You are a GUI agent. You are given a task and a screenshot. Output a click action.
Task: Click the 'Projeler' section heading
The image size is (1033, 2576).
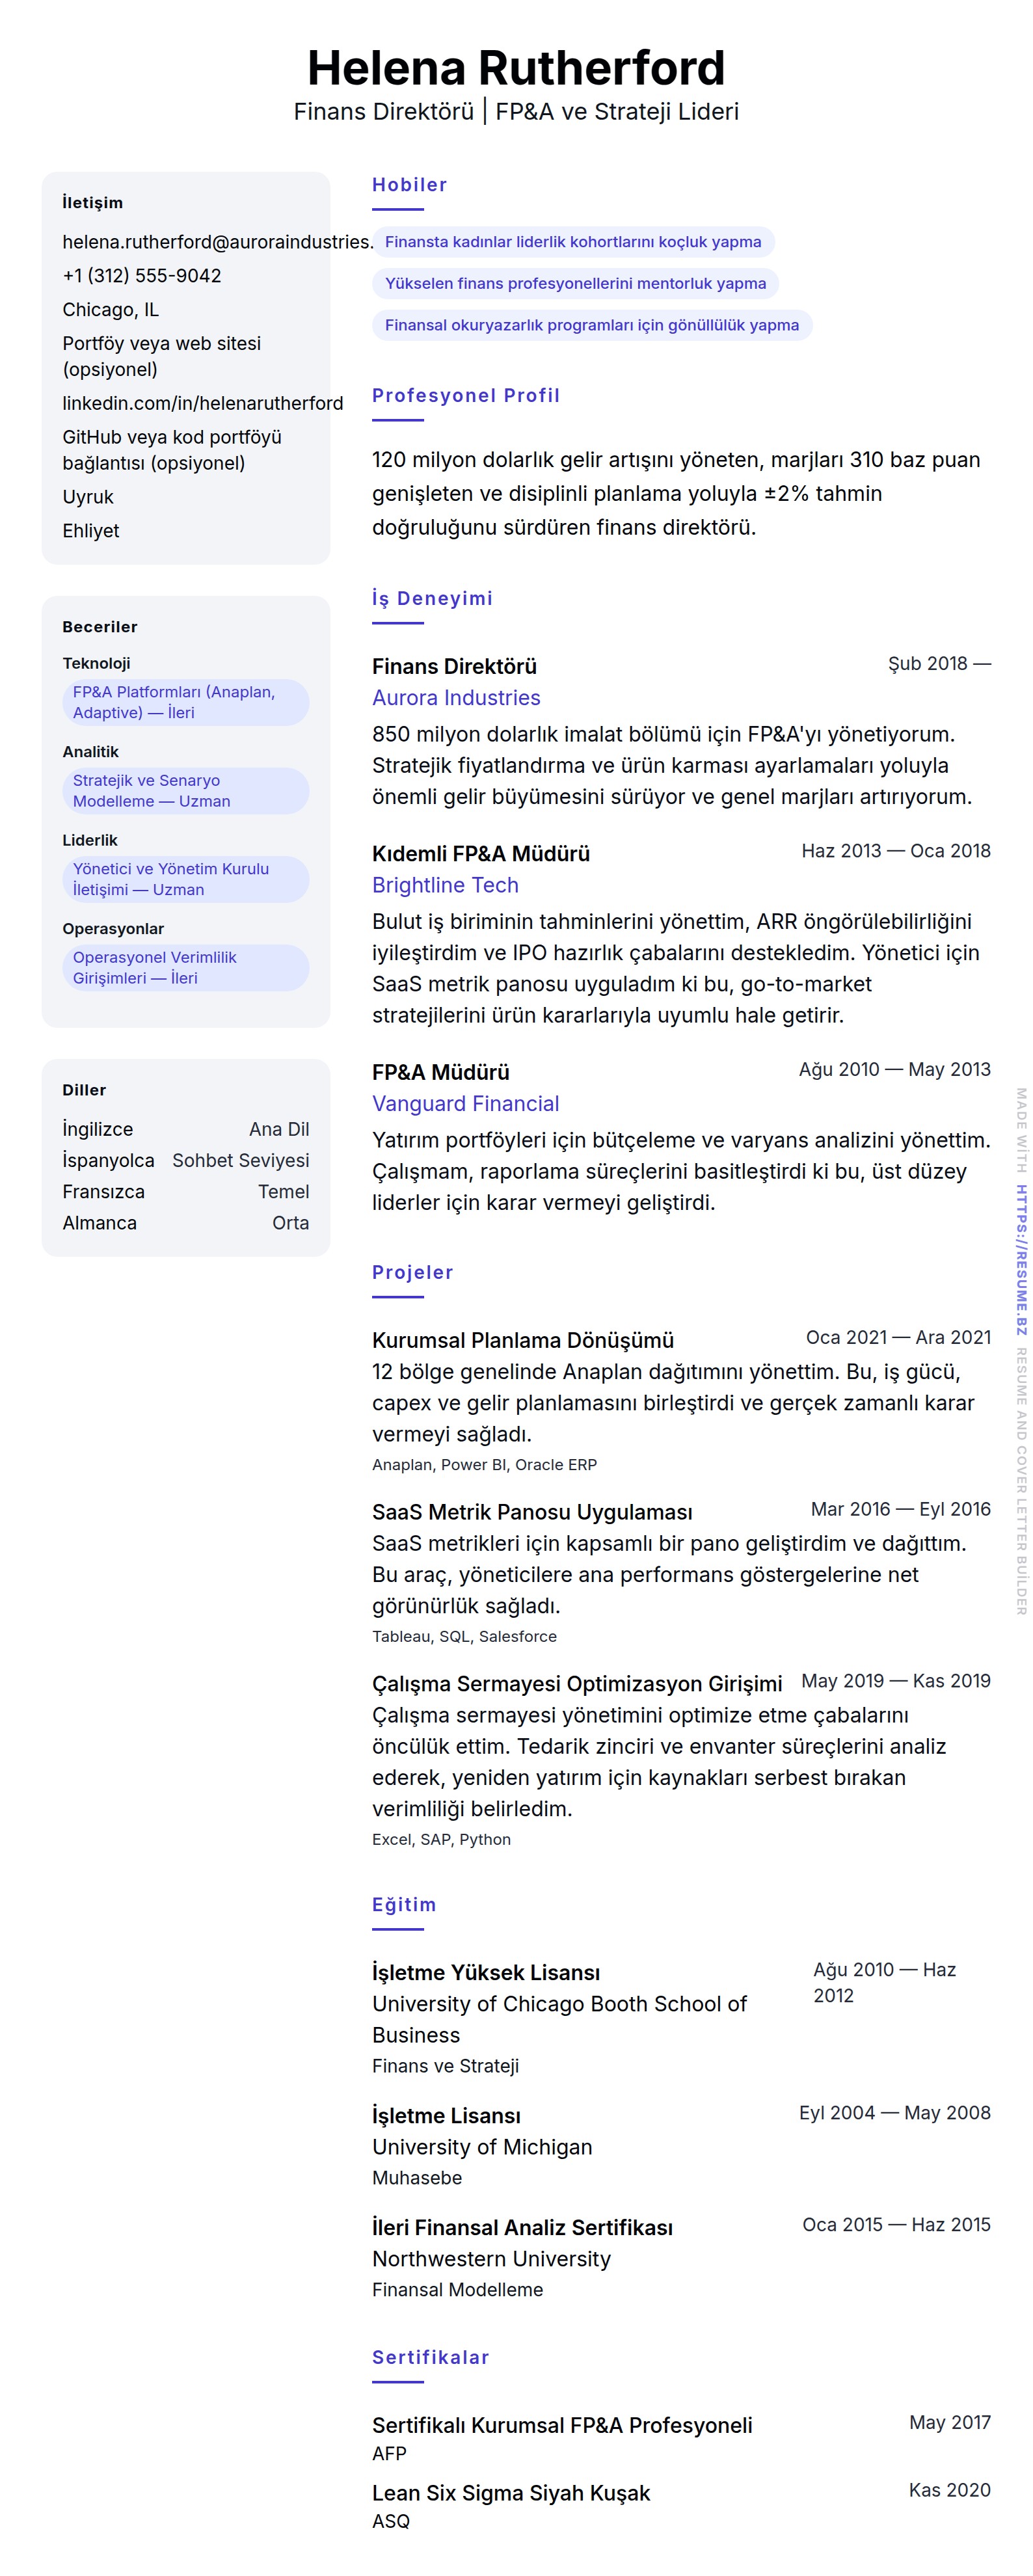[412, 1272]
